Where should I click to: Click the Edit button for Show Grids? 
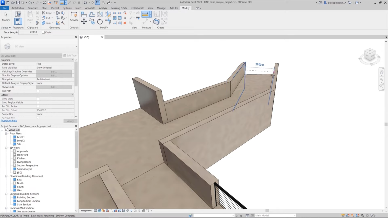pyautogui.click(x=54, y=87)
